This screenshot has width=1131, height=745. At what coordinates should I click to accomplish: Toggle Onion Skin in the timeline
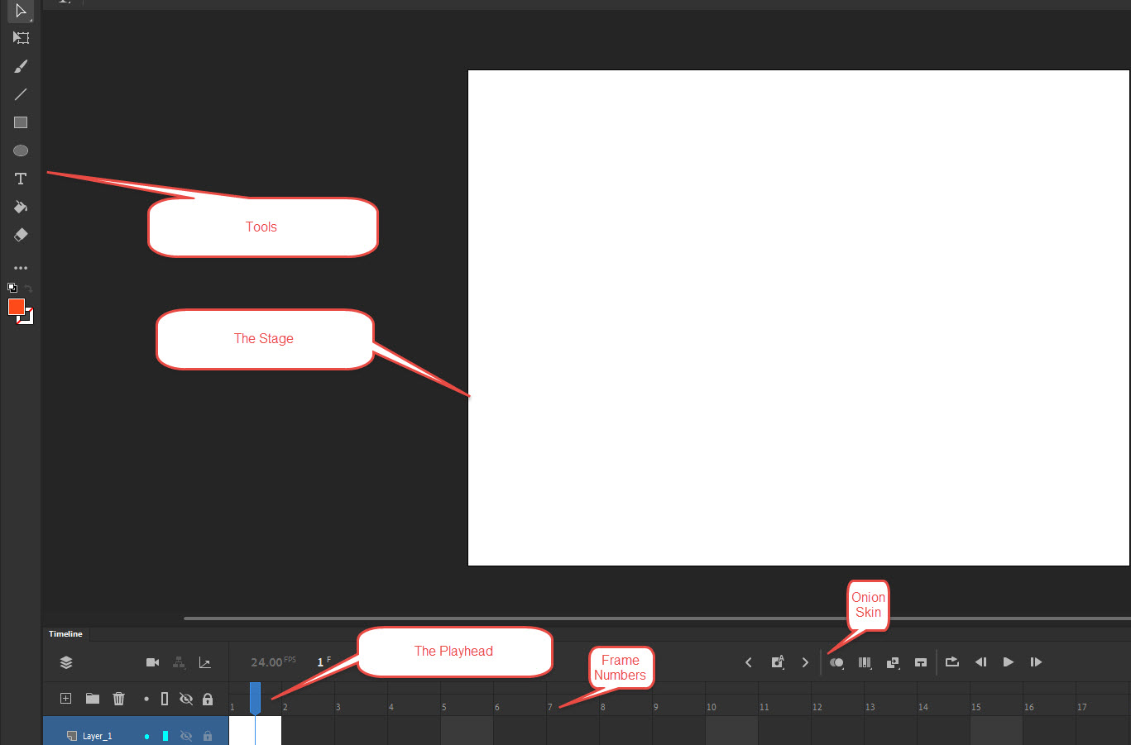836,662
